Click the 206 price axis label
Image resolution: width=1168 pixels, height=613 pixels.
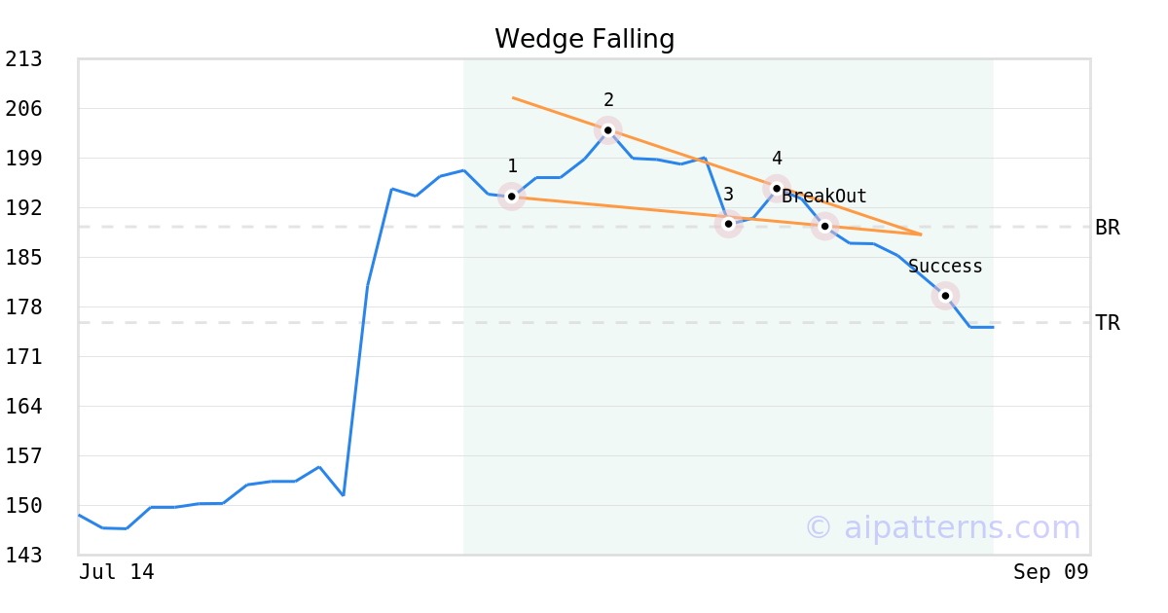pos(24,109)
